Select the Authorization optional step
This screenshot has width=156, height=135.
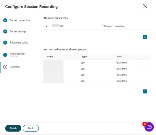tap(17, 55)
